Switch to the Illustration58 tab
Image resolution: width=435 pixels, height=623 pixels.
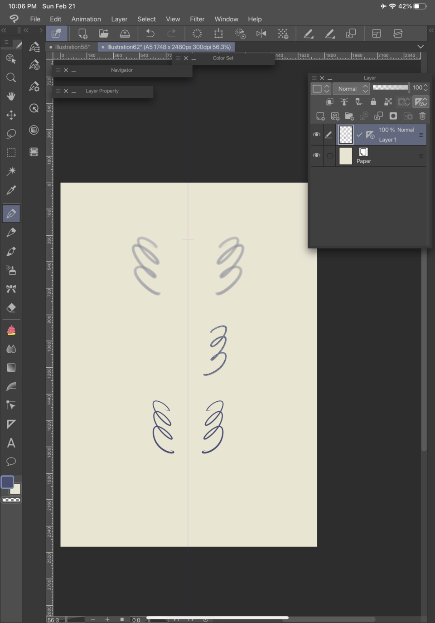72,47
